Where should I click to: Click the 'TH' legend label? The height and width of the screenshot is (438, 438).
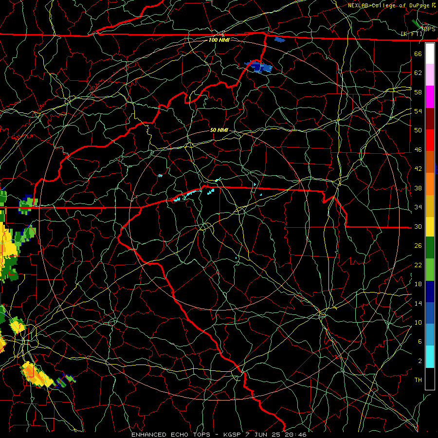tap(418, 380)
